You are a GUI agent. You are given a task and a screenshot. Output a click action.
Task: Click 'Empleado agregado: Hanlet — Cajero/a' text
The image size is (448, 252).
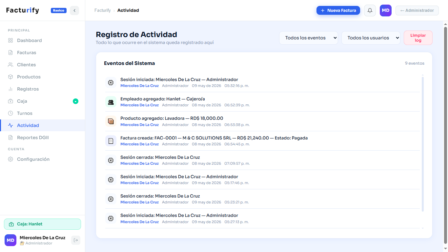[163, 99]
